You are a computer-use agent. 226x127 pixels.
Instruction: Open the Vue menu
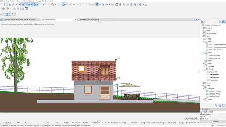tap(7, 1)
